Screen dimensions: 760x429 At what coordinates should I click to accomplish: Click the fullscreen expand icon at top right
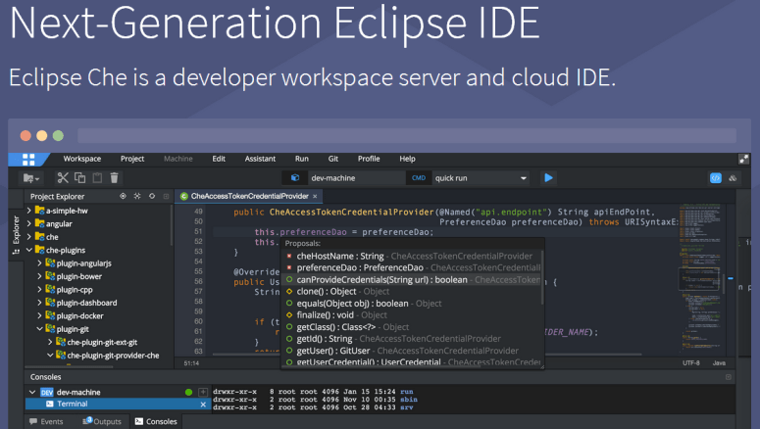coord(744,159)
